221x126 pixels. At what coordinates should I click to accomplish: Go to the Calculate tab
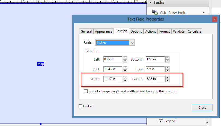[x=194, y=31]
